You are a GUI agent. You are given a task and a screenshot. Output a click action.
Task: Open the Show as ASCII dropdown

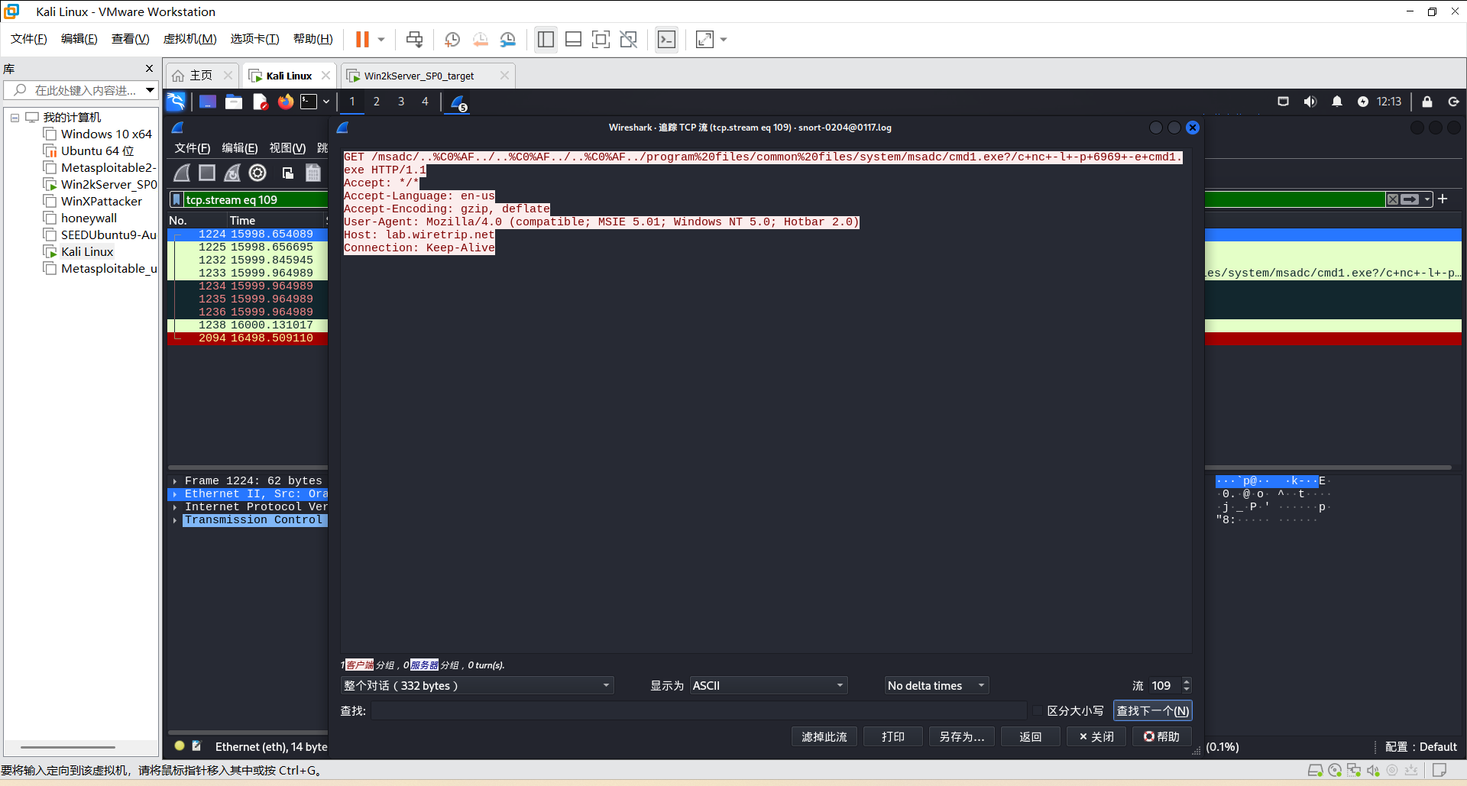769,686
